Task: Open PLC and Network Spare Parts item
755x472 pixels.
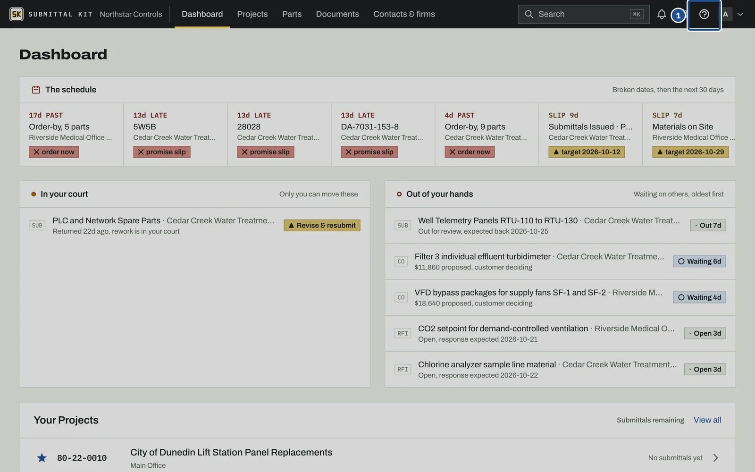Action: pos(106,220)
